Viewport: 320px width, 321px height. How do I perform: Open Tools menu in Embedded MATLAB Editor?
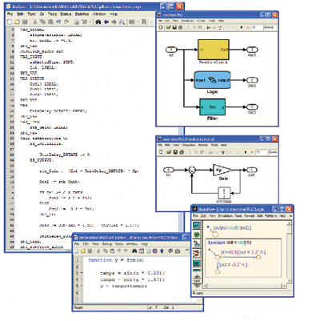point(119,244)
